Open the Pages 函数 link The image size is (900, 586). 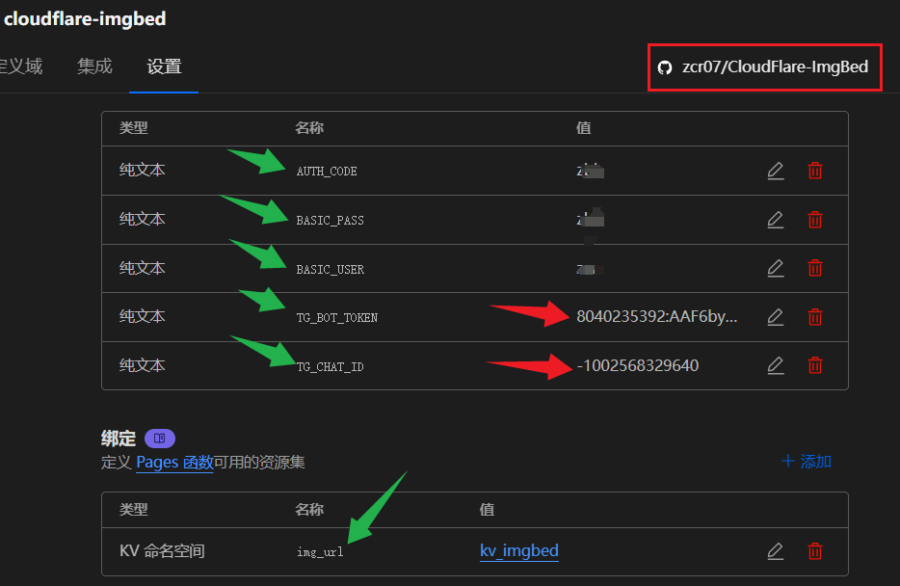pos(174,462)
